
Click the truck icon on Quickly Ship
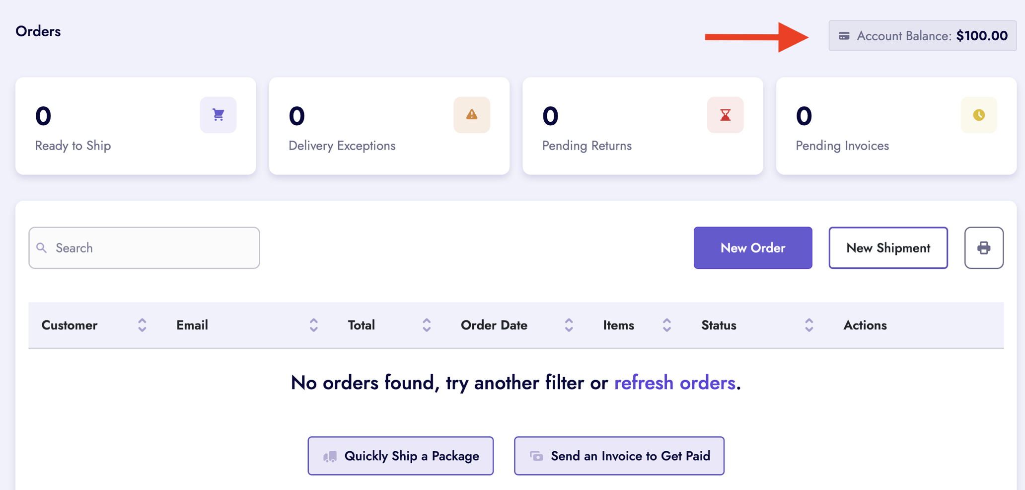tap(330, 456)
